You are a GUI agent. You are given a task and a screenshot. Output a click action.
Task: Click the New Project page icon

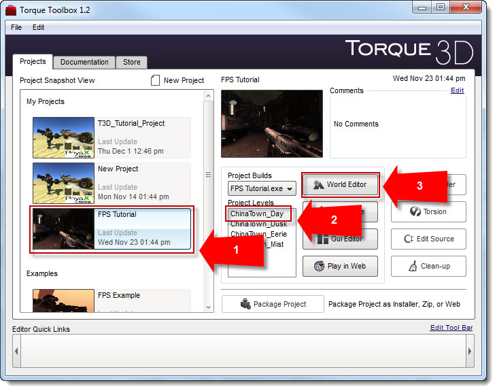coord(155,80)
